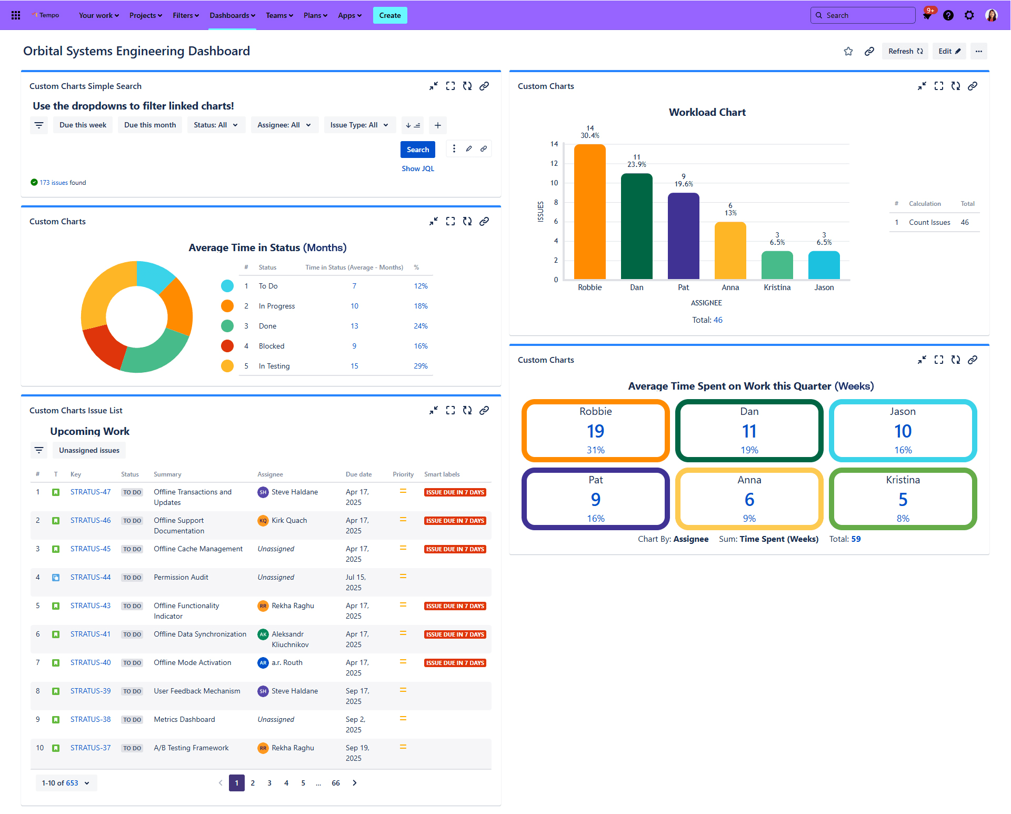The height and width of the screenshot is (814, 1011).
Task: Open the Projects menu
Action: tap(145, 15)
